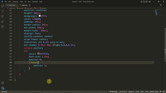The height and width of the screenshot is (93, 166).
Task: Open the Go menu
Action: pos(25,2)
